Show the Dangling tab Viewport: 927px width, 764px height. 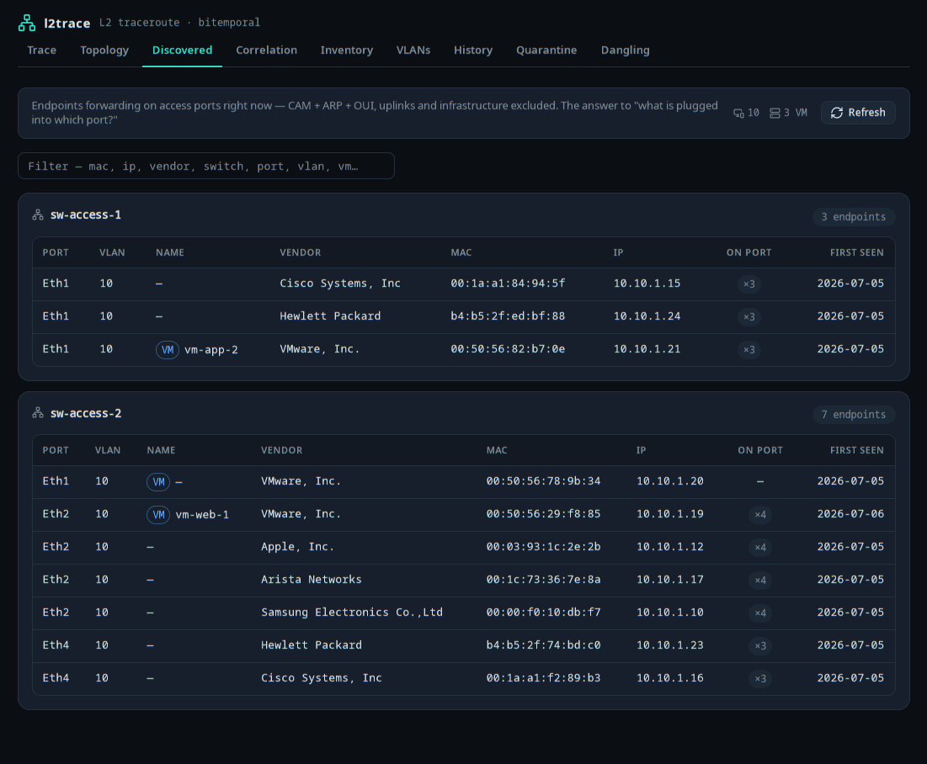(625, 50)
